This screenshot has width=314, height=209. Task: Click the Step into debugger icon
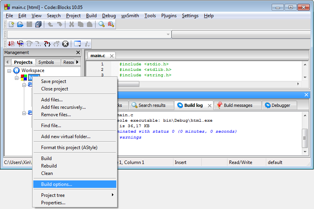click(x=47, y=44)
